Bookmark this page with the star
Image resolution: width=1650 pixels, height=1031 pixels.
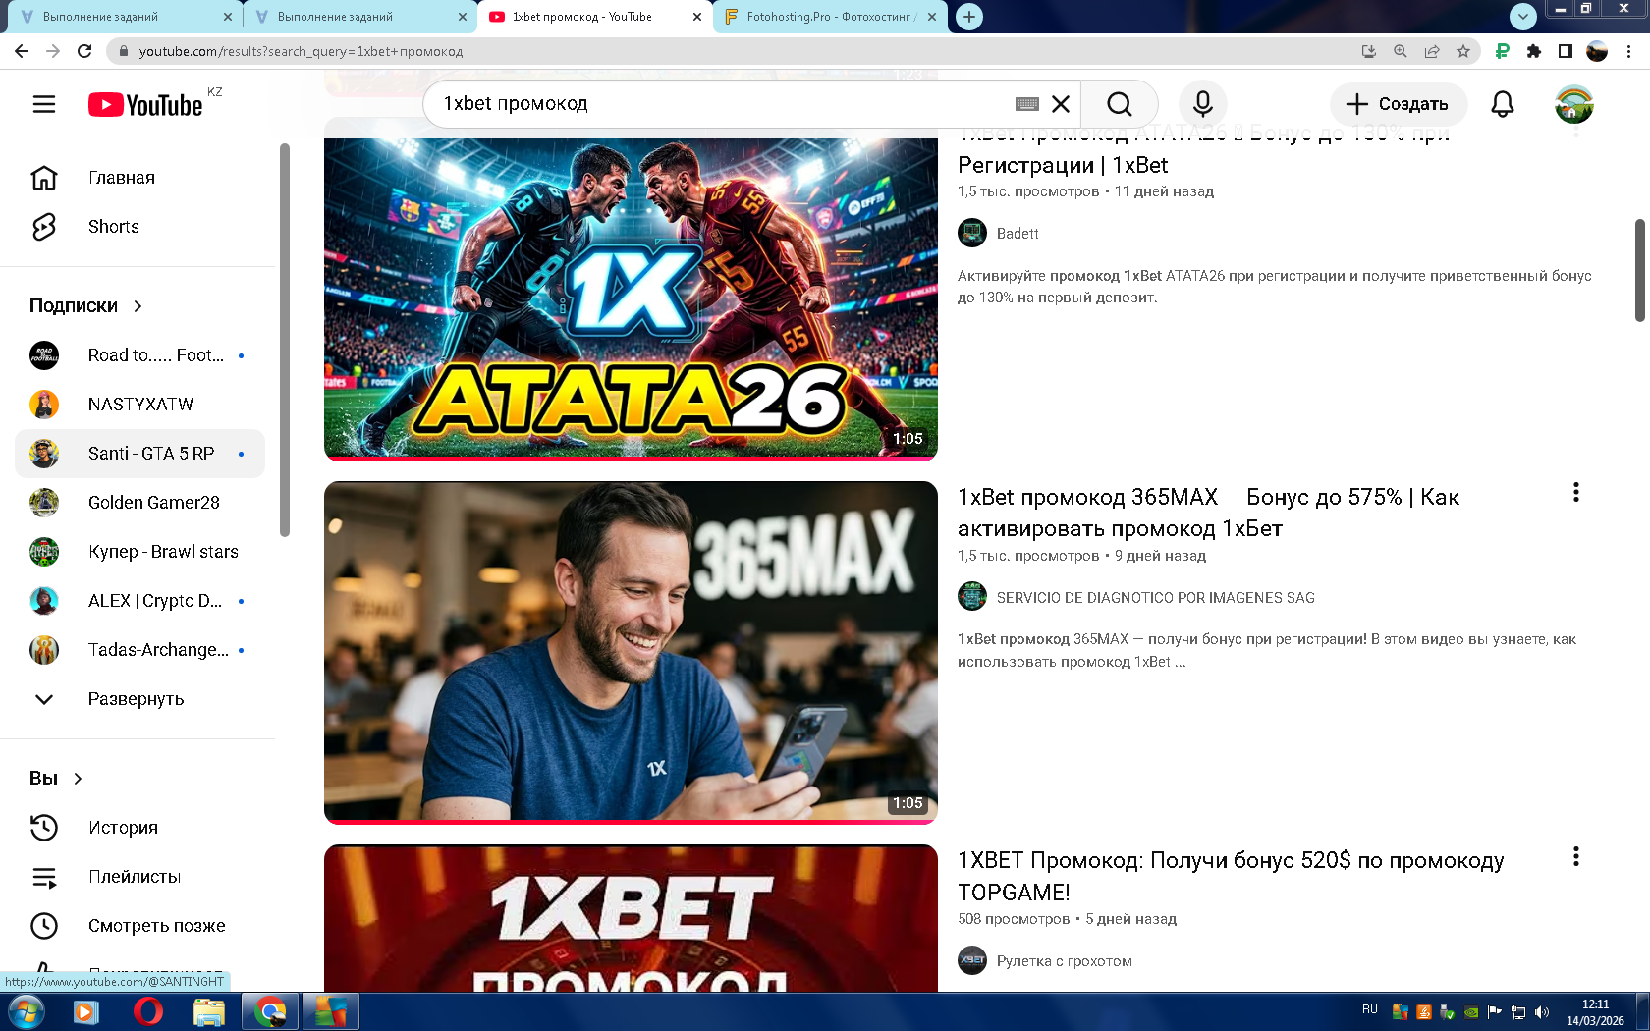(x=1463, y=51)
